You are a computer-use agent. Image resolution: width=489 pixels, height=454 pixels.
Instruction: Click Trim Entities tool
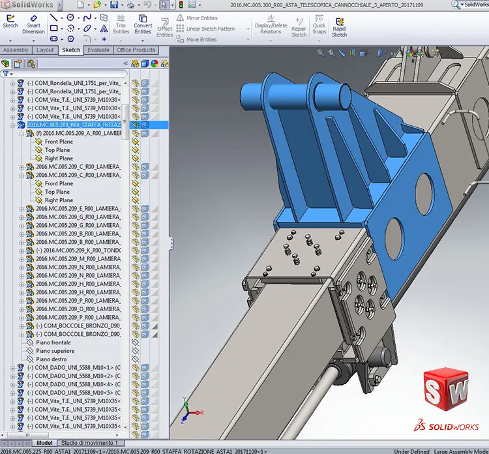coord(121,24)
